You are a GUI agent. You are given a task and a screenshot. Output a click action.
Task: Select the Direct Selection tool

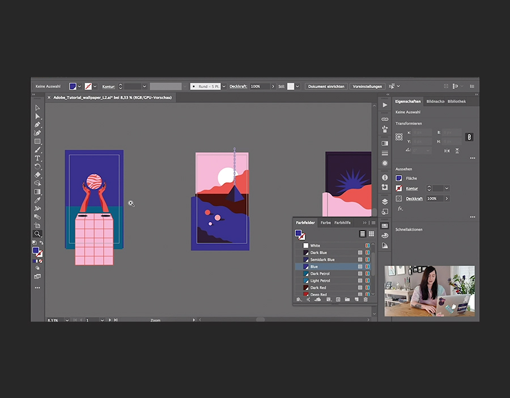37,116
